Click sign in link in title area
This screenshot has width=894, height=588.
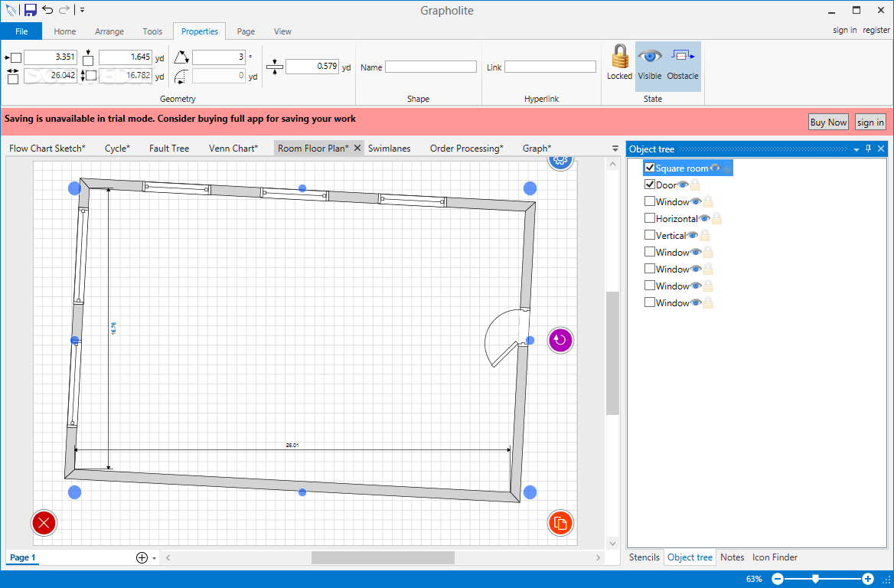pyautogui.click(x=844, y=30)
